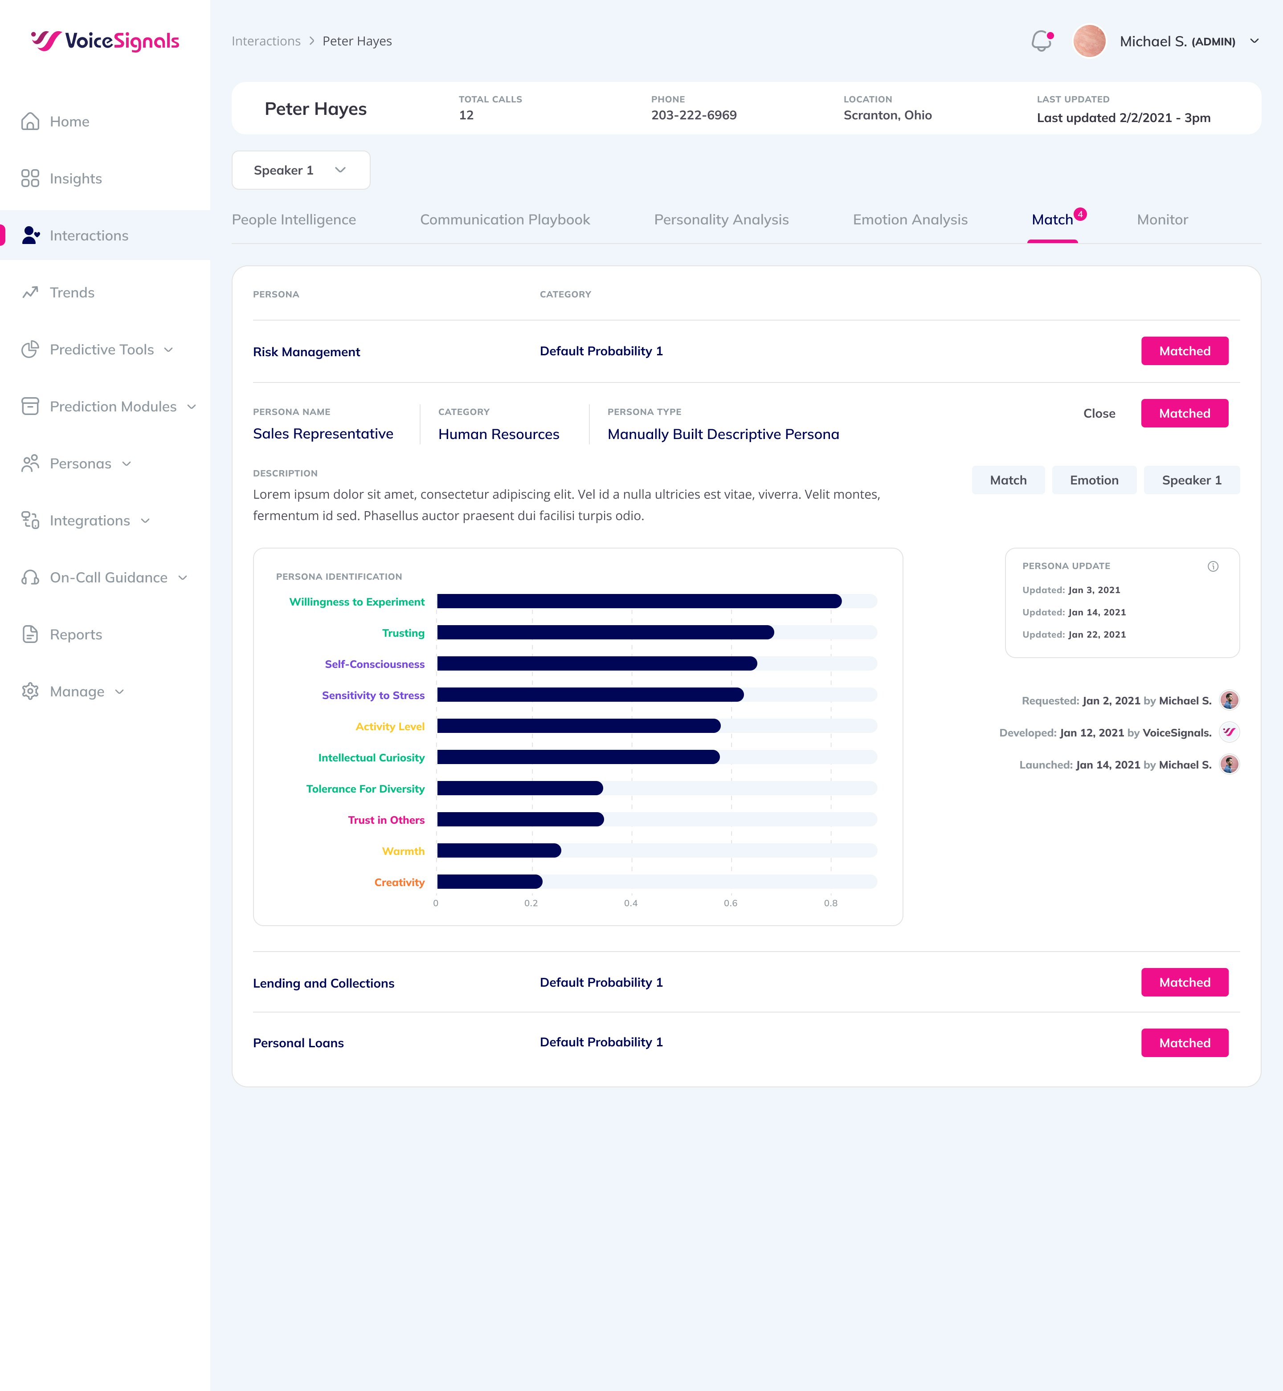Click the Reports document icon
The height and width of the screenshot is (1391, 1283).
30,634
